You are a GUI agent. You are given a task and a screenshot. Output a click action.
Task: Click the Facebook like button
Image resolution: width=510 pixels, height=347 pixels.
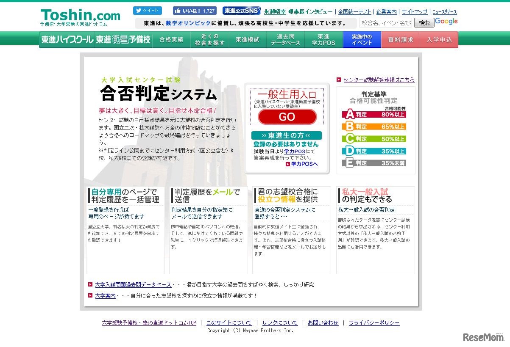(195, 11)
